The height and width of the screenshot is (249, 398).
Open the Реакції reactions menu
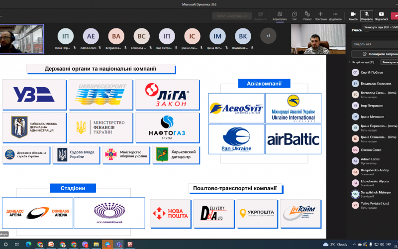coord(307,16)
